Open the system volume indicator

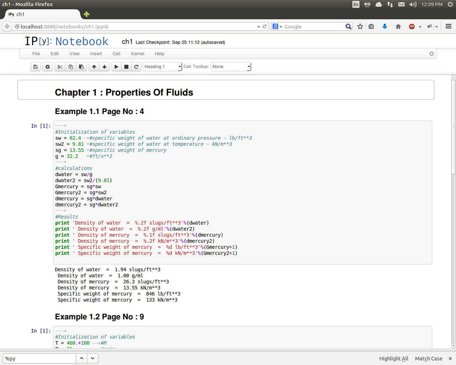point(413,4)
